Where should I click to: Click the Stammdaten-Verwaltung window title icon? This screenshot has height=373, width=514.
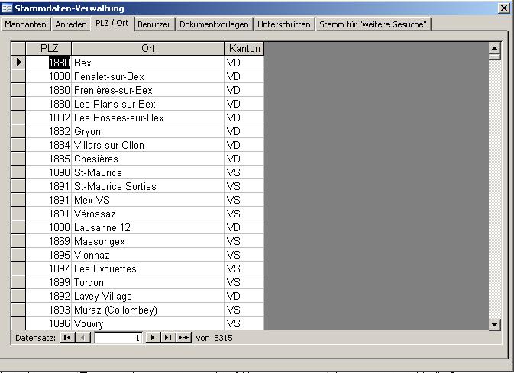point(7,8)
